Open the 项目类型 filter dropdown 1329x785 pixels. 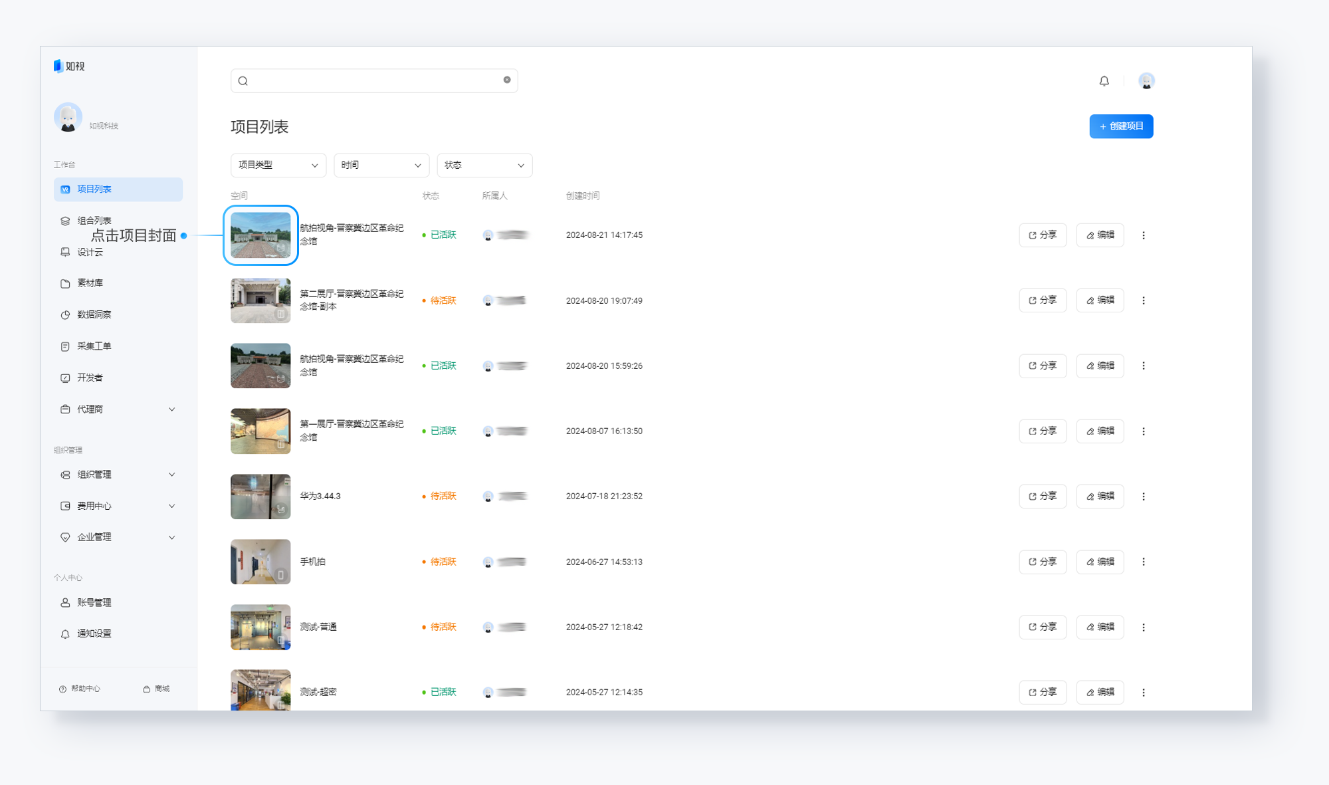coord(278,166)
